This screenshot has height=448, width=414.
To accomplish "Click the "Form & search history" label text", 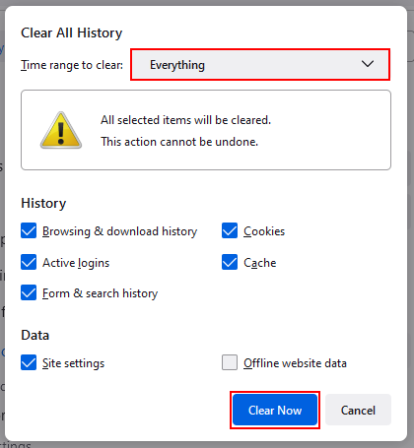I will click(x=101, y=293).
